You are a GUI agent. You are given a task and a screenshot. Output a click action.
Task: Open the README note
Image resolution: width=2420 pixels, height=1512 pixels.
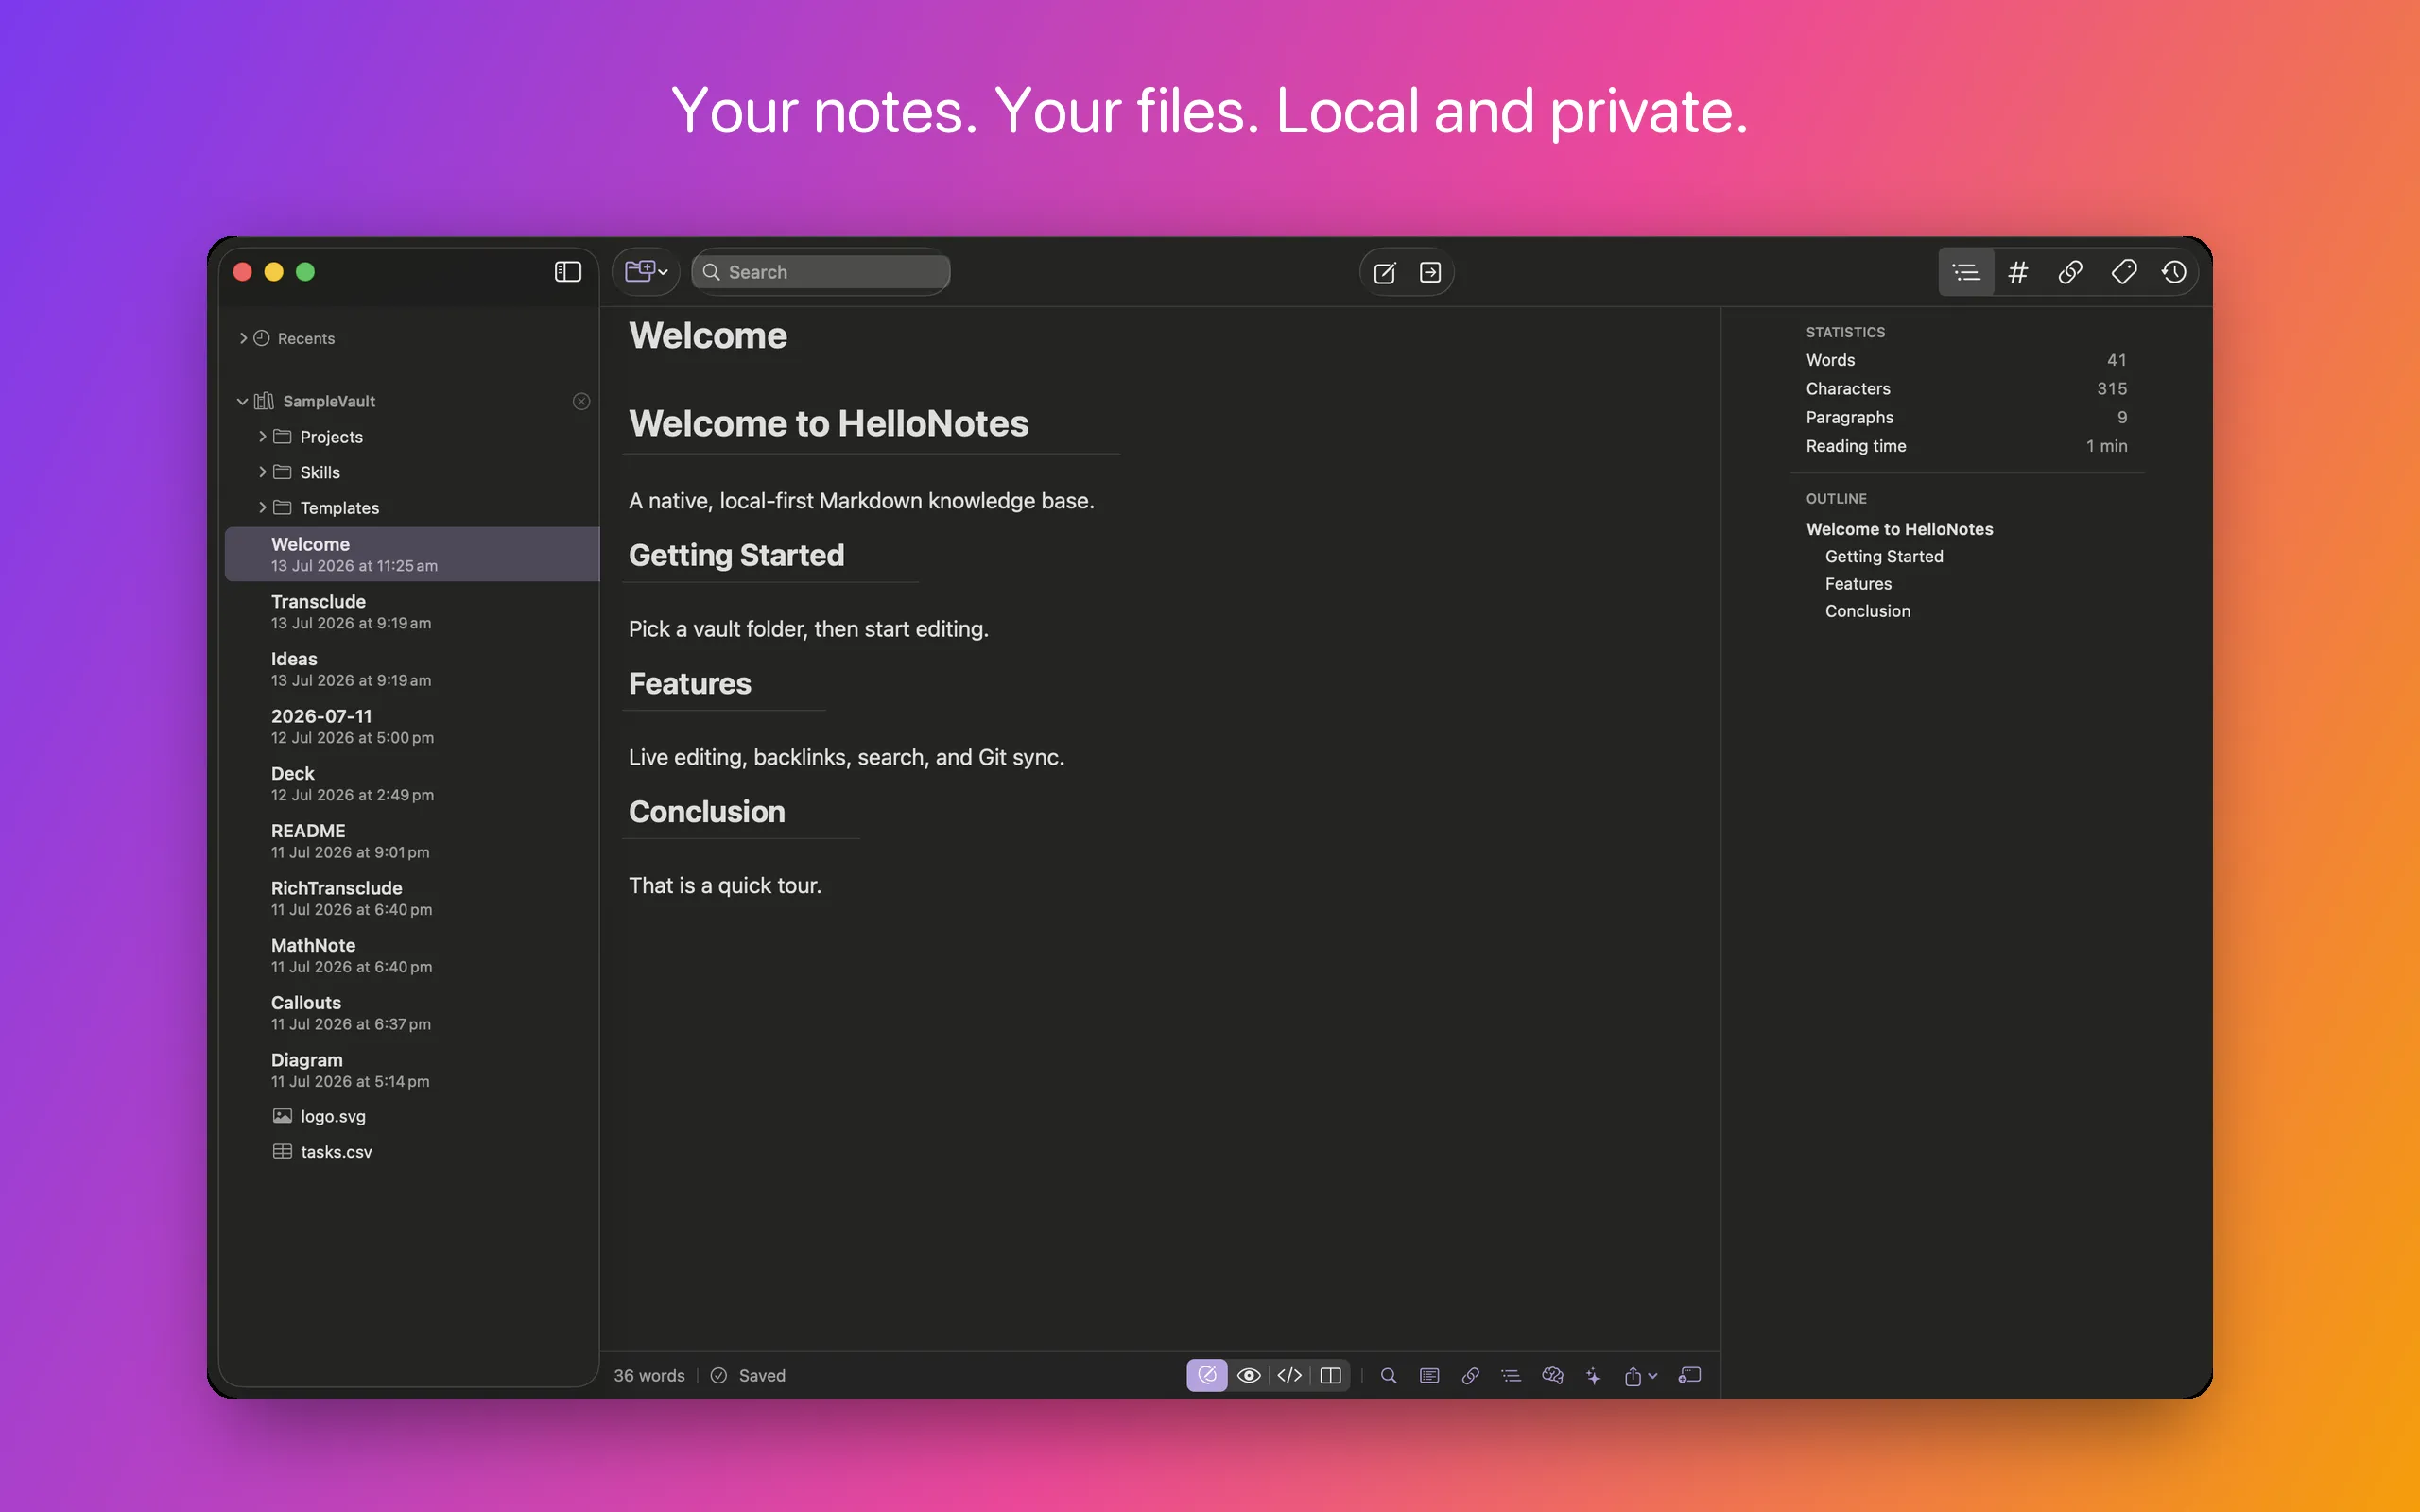click(412, 841)
